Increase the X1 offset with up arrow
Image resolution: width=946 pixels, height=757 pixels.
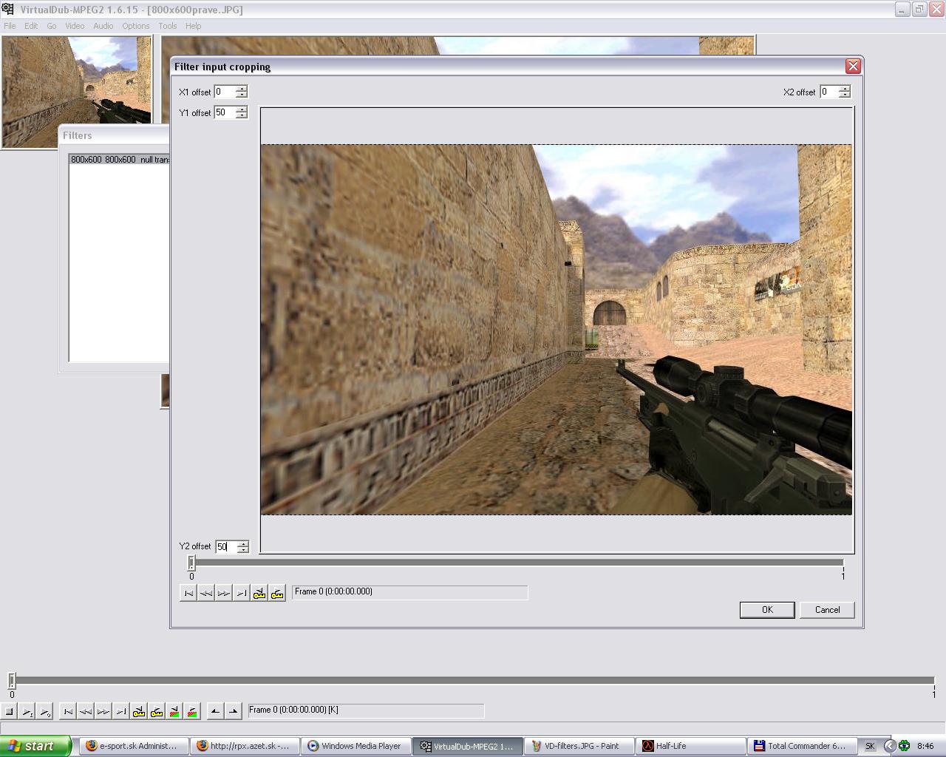241,89
